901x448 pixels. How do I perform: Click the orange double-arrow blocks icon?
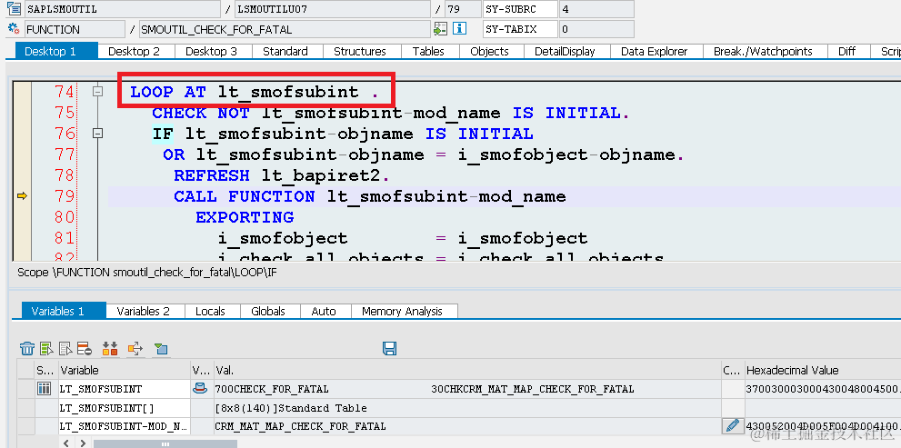110,348
